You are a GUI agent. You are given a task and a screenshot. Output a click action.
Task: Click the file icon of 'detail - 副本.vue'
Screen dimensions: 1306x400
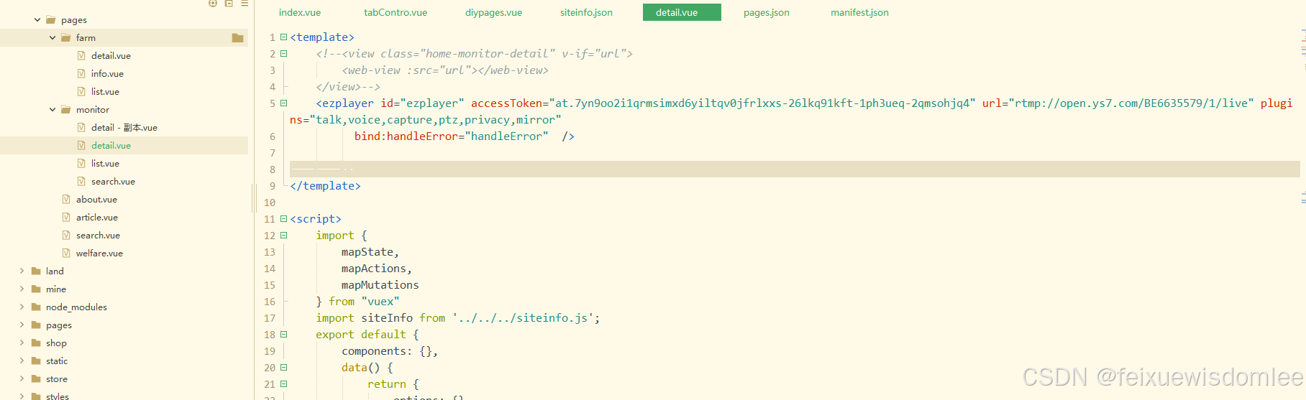coord(81,128)
